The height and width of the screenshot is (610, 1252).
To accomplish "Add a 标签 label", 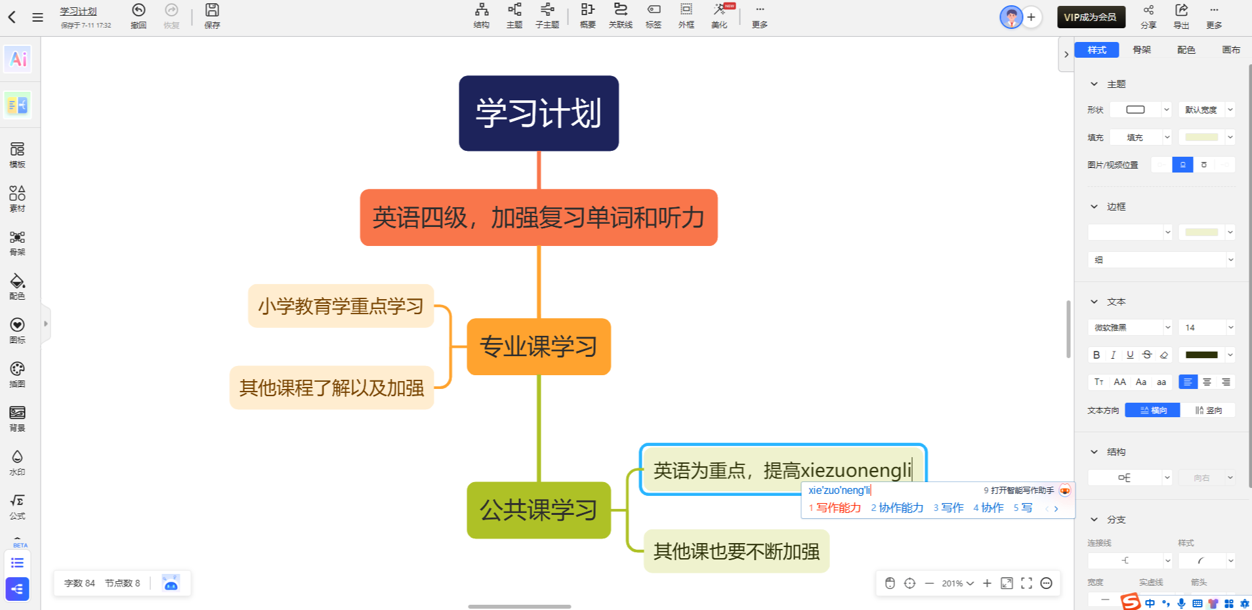I will (x=654, y=16).
